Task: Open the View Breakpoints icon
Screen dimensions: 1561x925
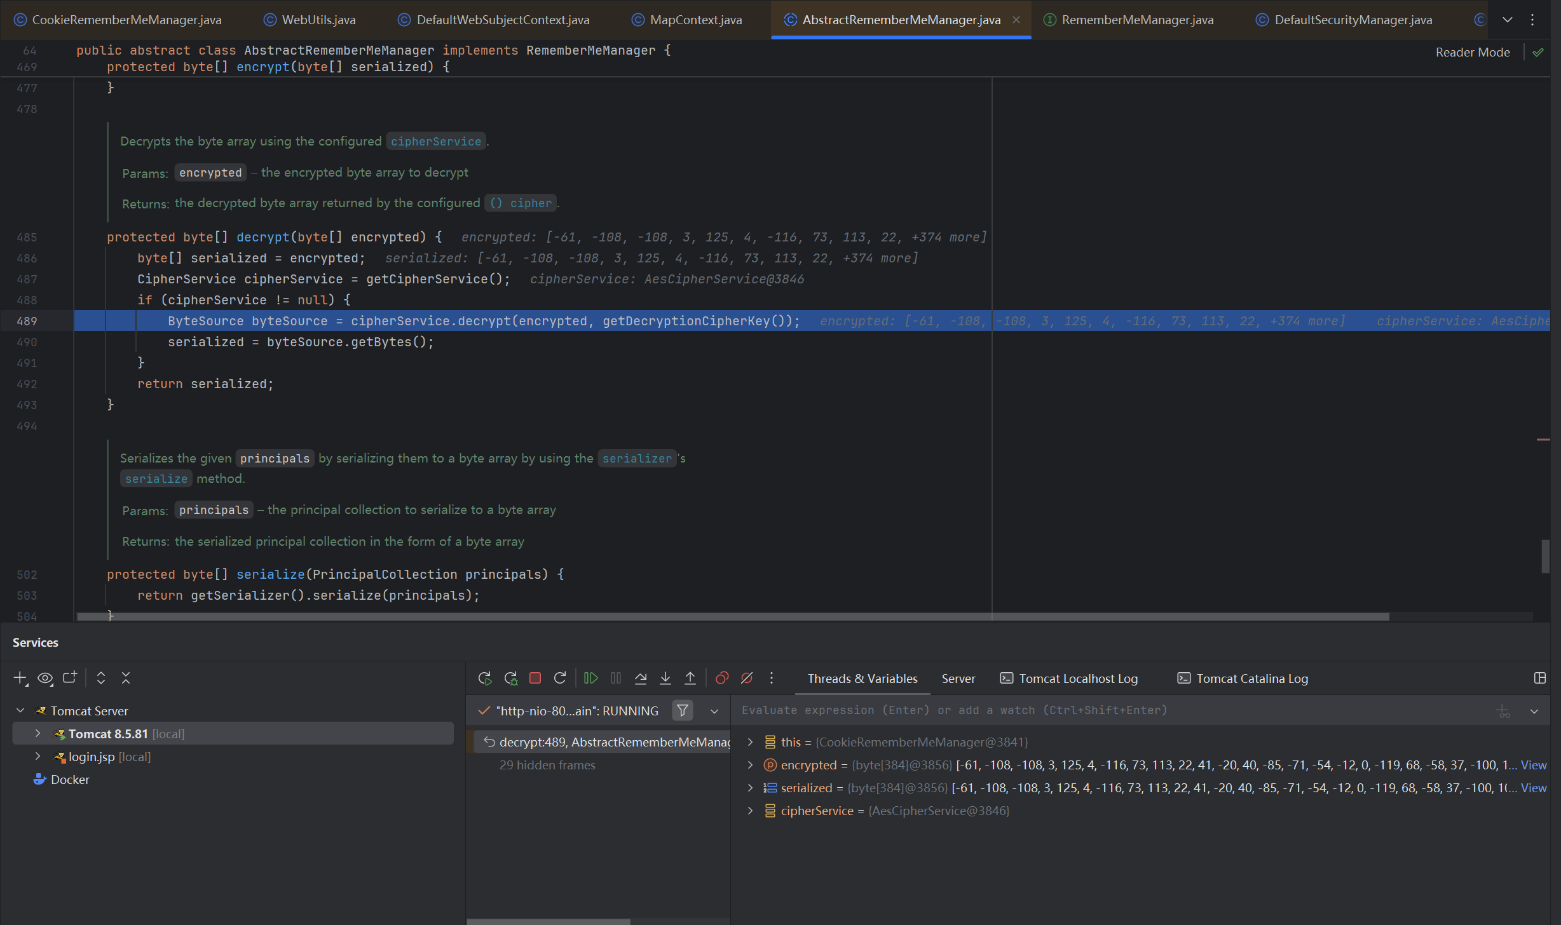Action: pos(721,678)
